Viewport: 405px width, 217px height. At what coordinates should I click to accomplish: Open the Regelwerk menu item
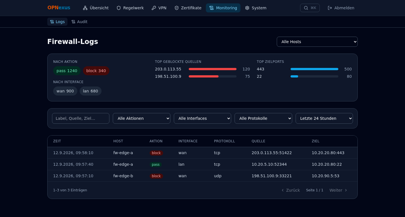click(x=130, y=8)
